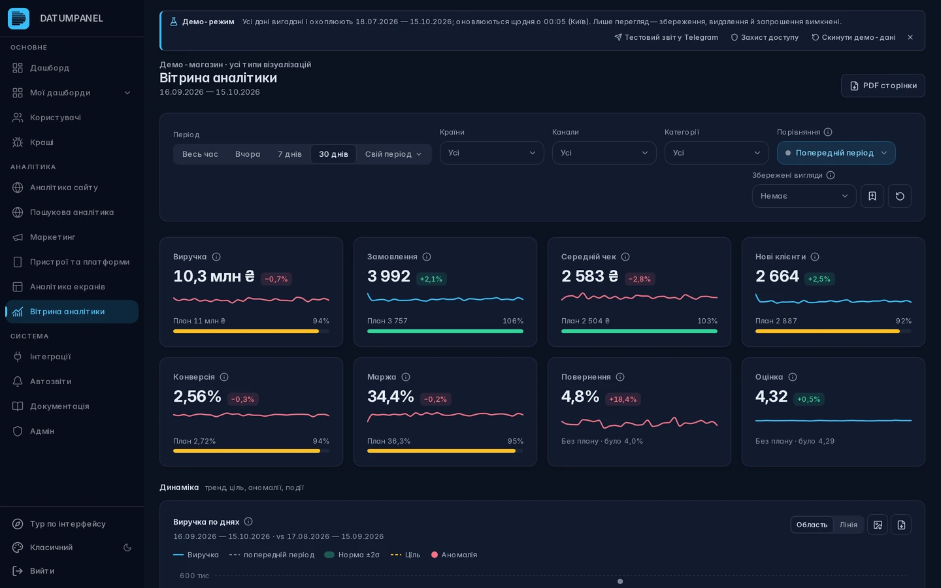Click the DATUMPANEL logo icon

click(x=18, y=18)
